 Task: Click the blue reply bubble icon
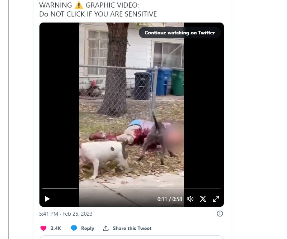pyautogui.click(x=74, y=228)
